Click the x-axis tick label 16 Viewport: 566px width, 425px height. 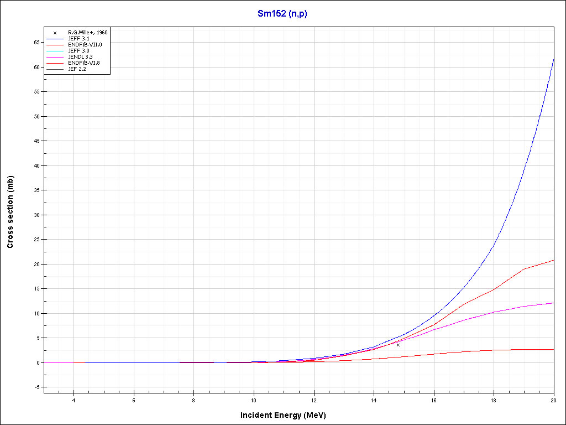[434, 400]
